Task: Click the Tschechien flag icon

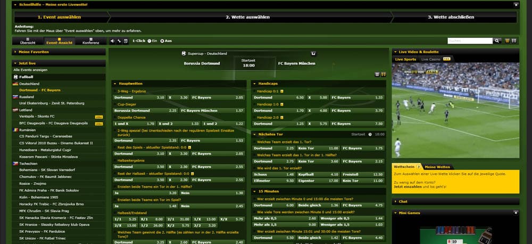Action: click(15, 164)
